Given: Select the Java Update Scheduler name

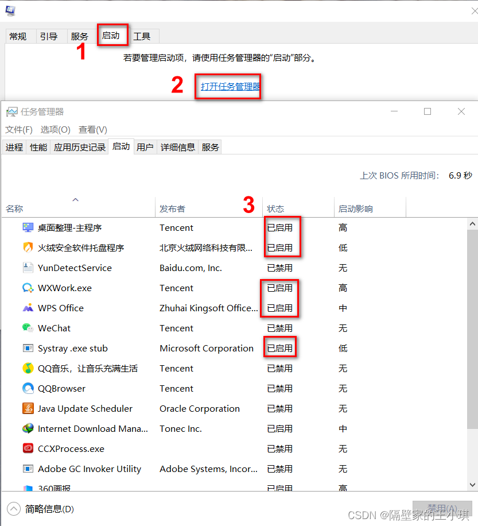Looking at the screenshot, I should click(85, 409).
